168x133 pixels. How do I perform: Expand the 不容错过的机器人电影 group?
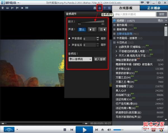coord(116,51)
